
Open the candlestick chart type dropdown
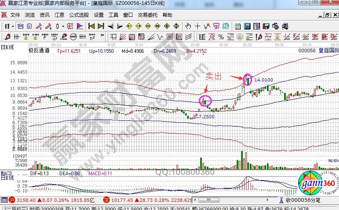pyautogui.click(x=63, y=26)
